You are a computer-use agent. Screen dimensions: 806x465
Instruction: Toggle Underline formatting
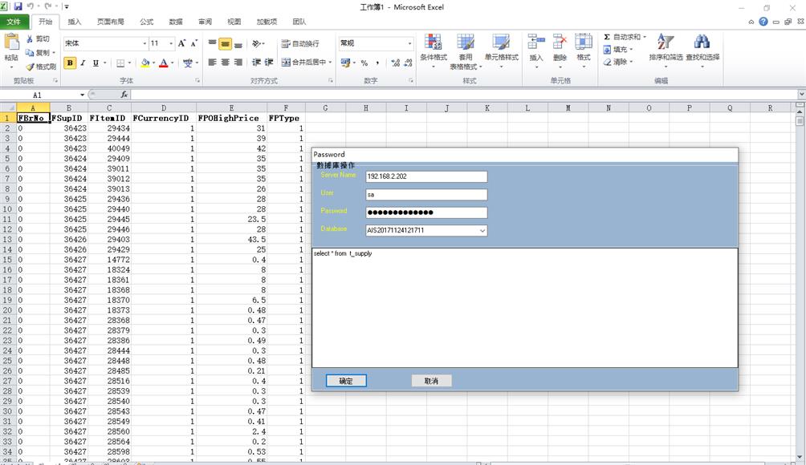(96, 63)
